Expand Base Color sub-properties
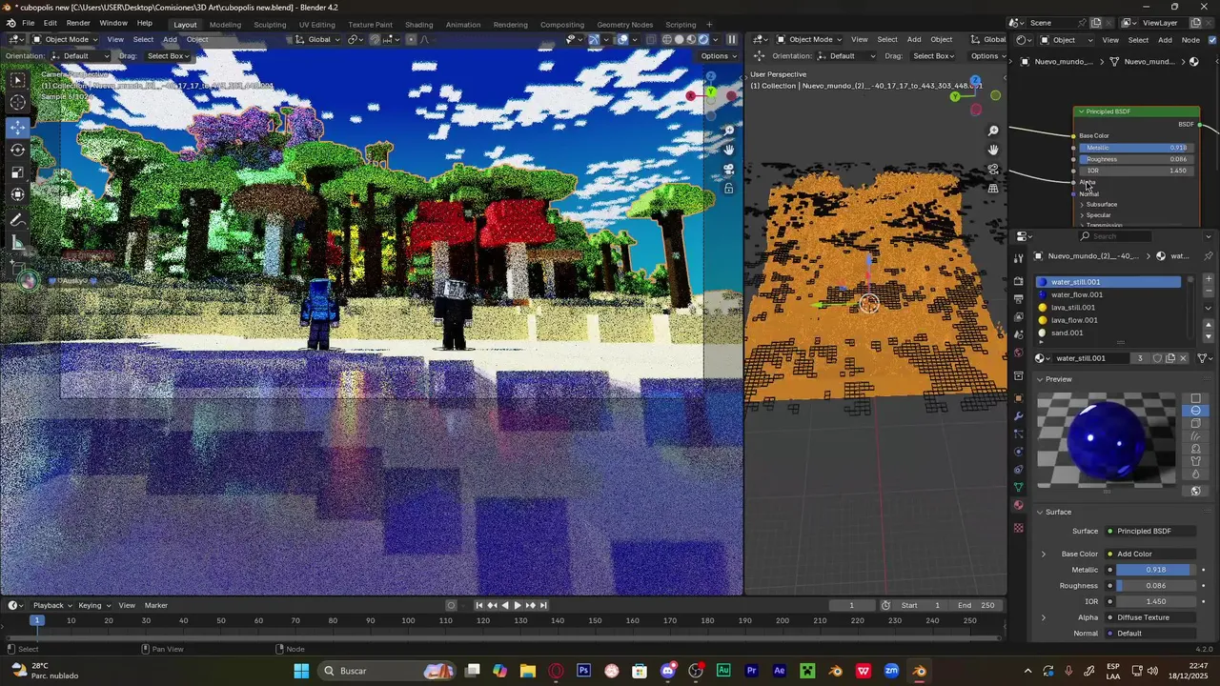This screenshot has height=686, width=1220. tap(1044, 554)
